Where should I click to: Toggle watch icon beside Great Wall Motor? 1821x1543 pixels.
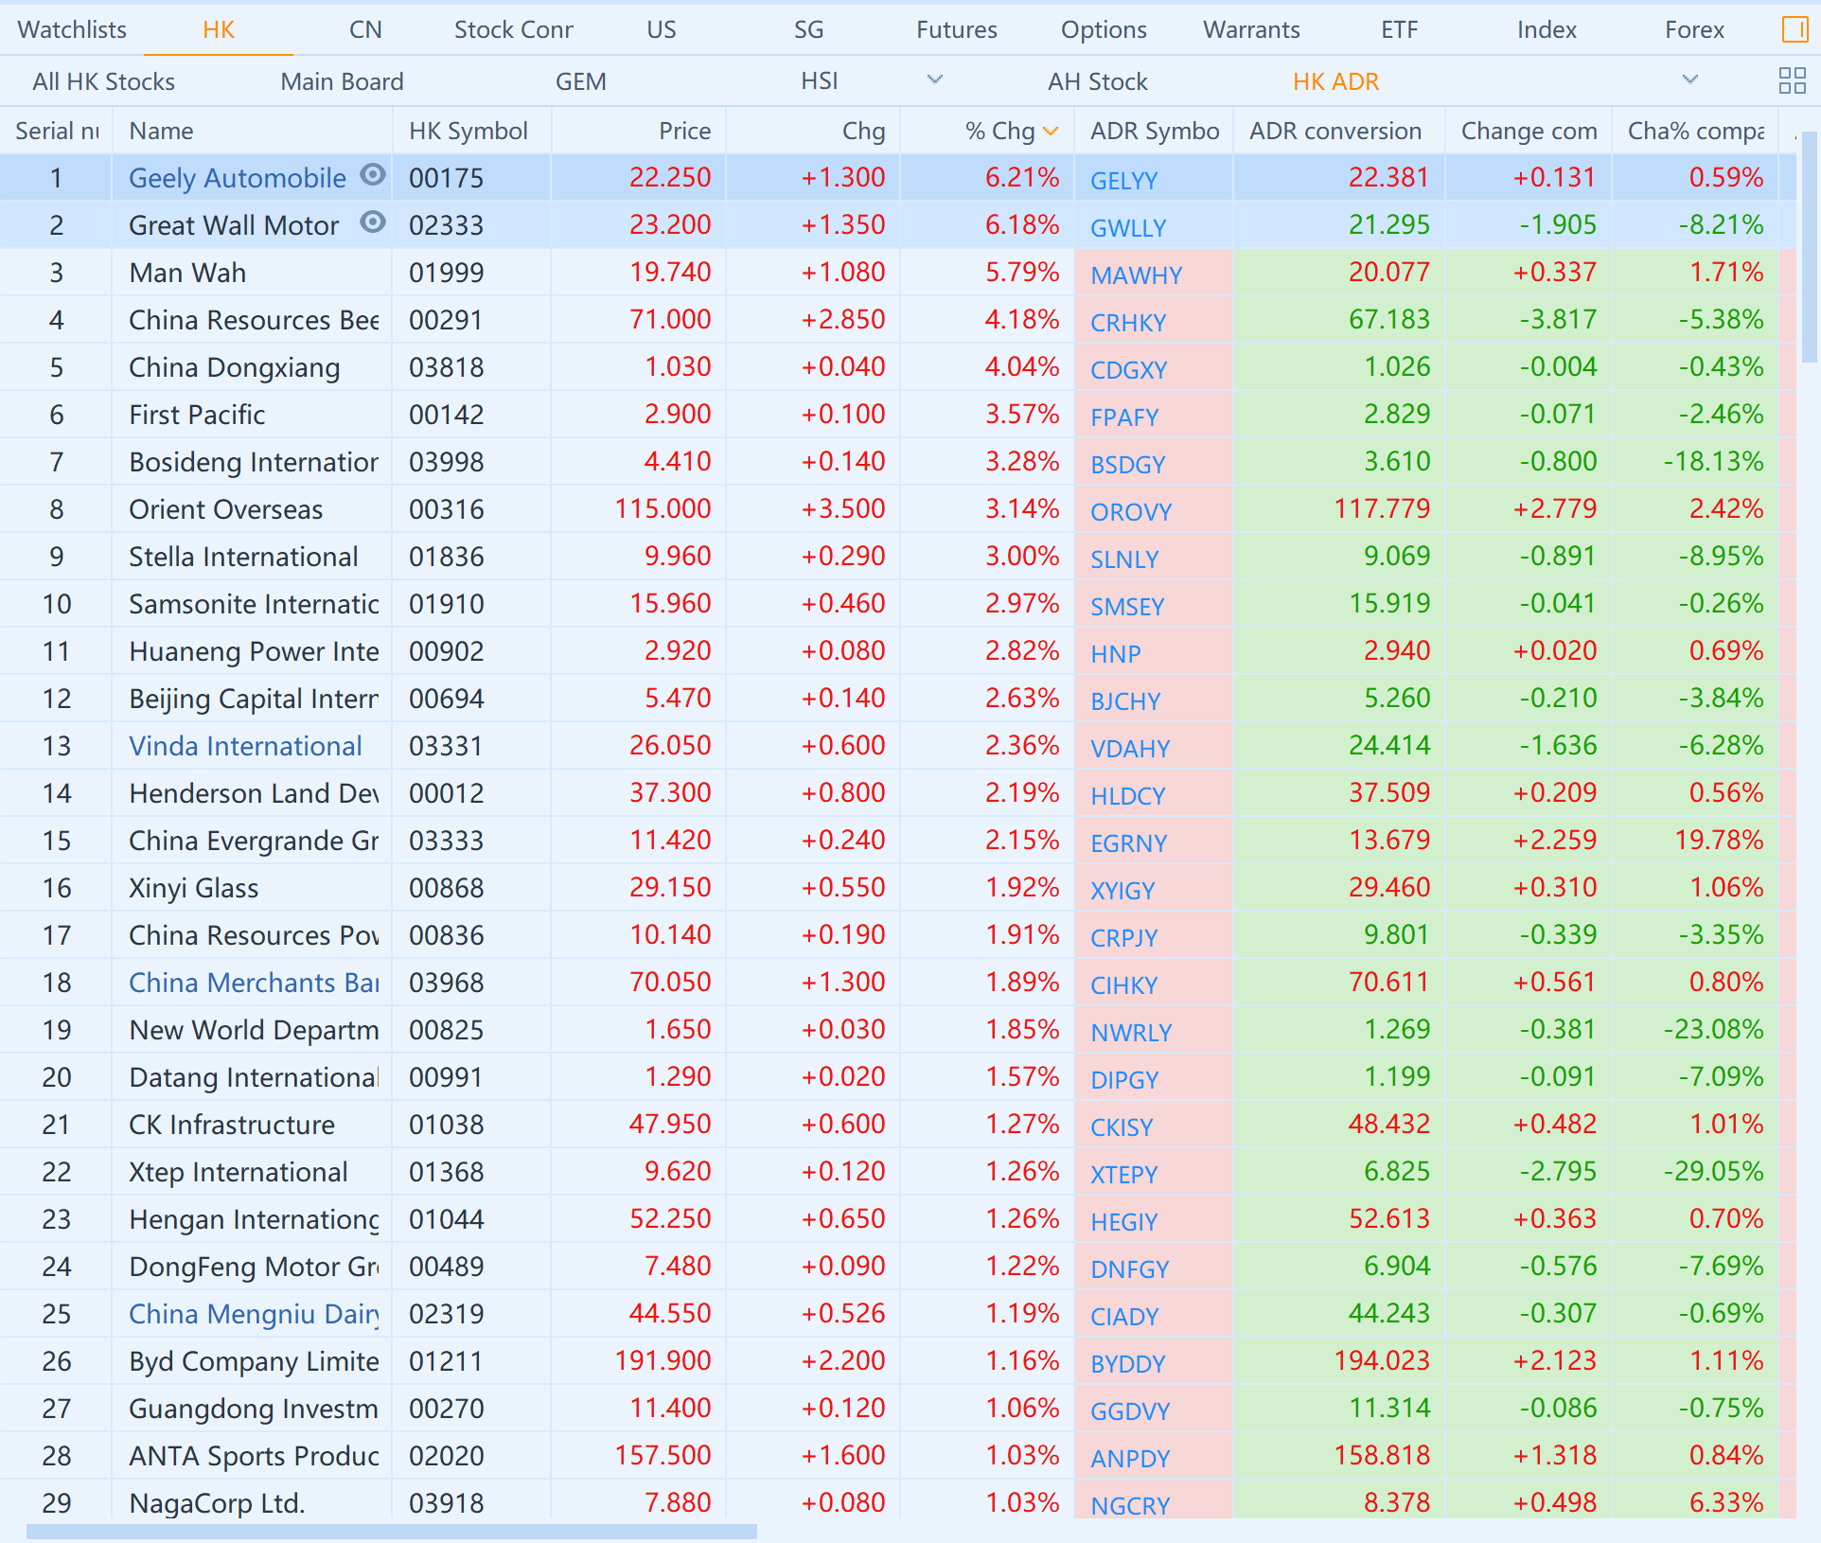tap(374, 222)
